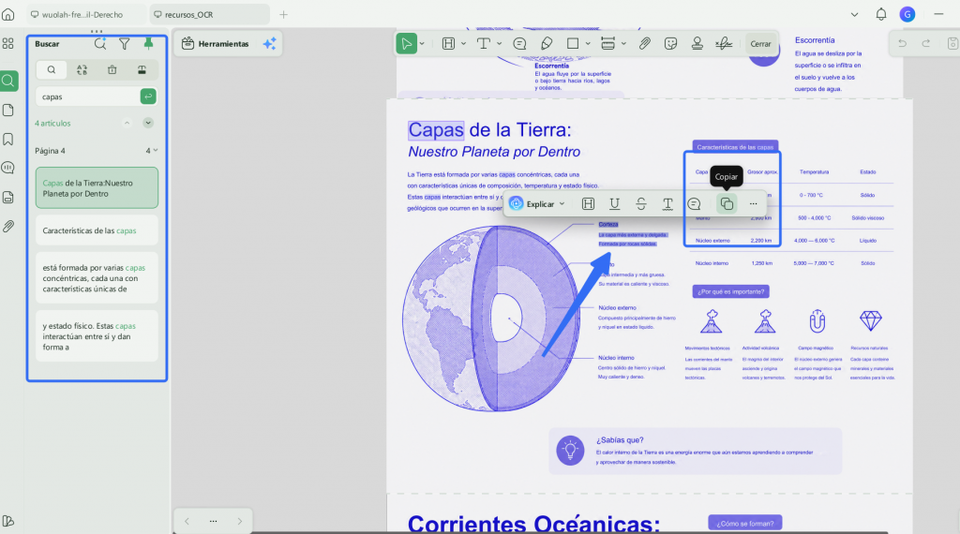Open the Attachments panel in sidebar
This screenshot has width=960, height=534.
click(x=8, y=227)
